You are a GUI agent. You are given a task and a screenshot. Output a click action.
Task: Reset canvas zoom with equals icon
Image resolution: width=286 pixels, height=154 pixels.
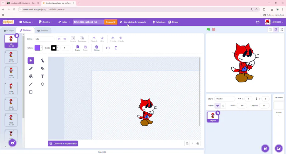[x=193, y=143]
